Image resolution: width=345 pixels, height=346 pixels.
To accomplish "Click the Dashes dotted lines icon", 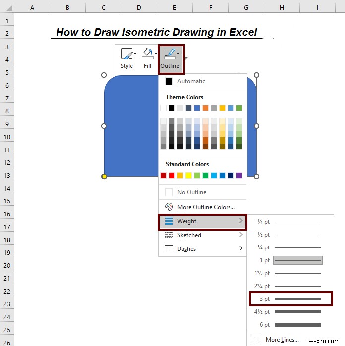I will pos(169,248).
